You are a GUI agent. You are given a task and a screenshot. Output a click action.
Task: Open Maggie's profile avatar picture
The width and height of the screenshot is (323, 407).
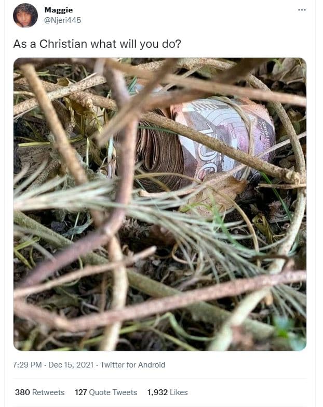coord(25,16)
